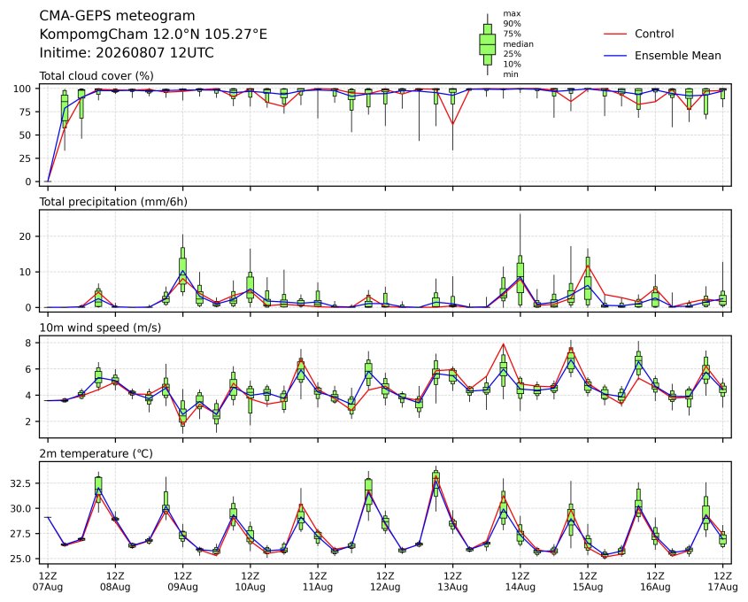Click the '12Z 07Aug' time axis label

(x=47, y=581)
